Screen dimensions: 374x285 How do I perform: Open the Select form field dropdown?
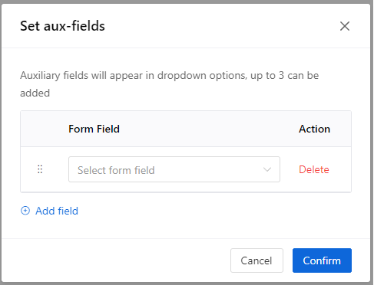click(x=174, y=169)
